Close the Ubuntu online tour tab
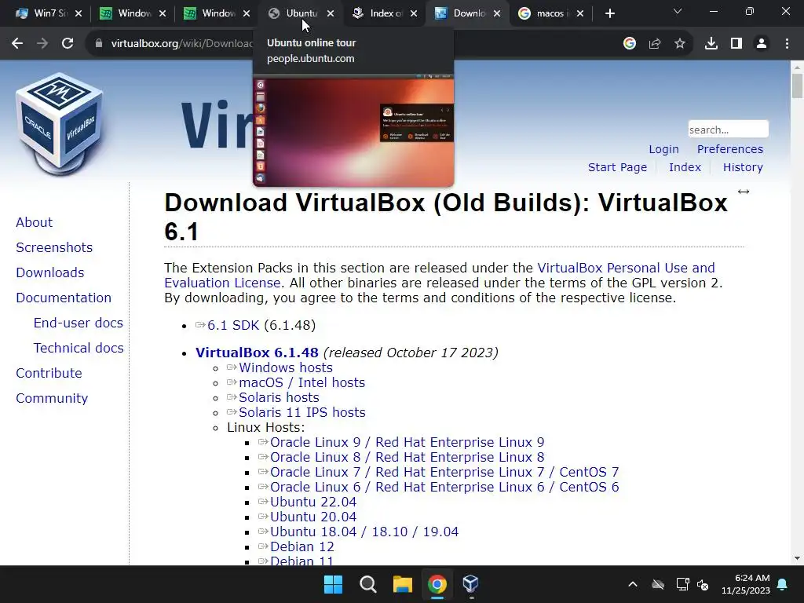The height and width of the screenshot is (603, 804). pyautogui.click(x=331, y=14)
